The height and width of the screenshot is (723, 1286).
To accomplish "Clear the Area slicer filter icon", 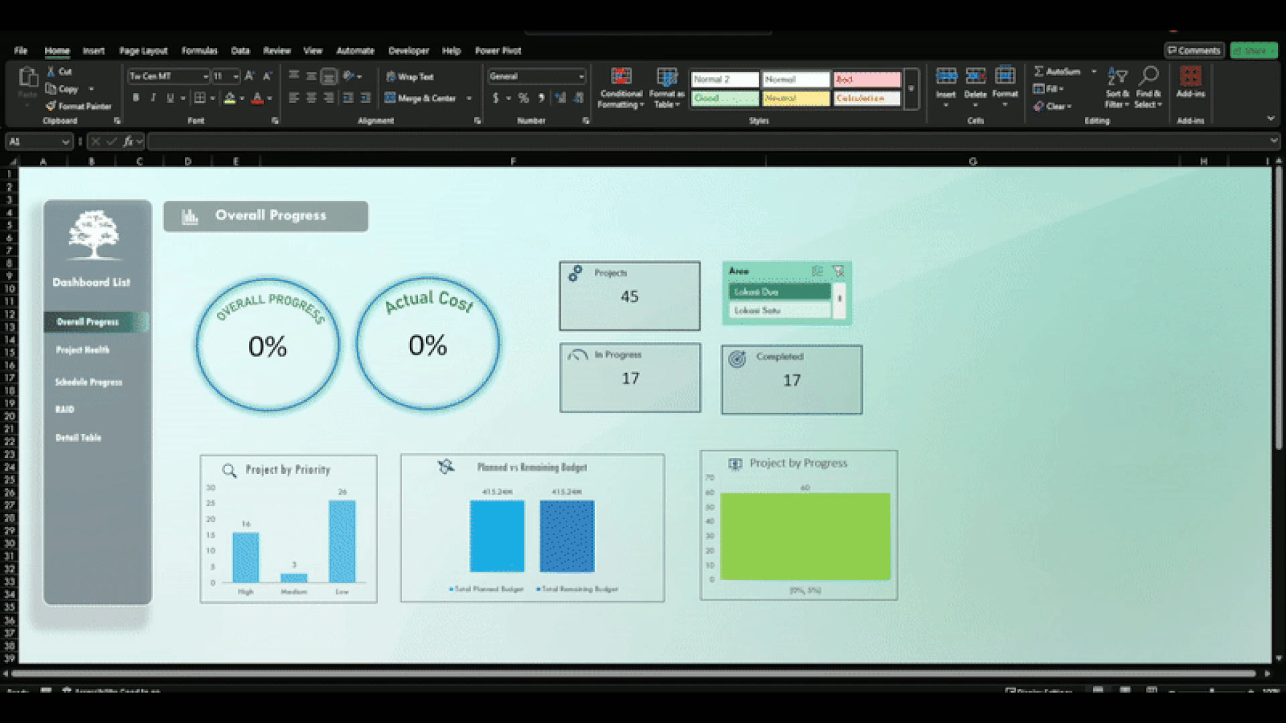I will click(838, 271).
